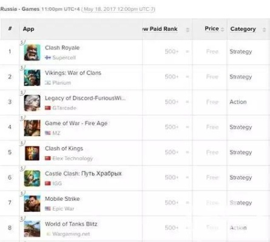Click the Category column header label
Screen dimensions: 270x242
pos(243,29)
